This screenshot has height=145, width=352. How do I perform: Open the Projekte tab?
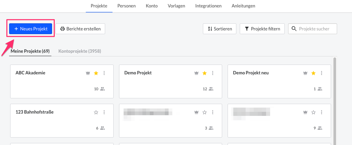point(99,6)
